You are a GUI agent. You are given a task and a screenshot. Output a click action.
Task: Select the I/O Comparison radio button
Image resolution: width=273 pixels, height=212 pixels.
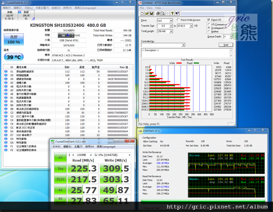coord(209,24)
